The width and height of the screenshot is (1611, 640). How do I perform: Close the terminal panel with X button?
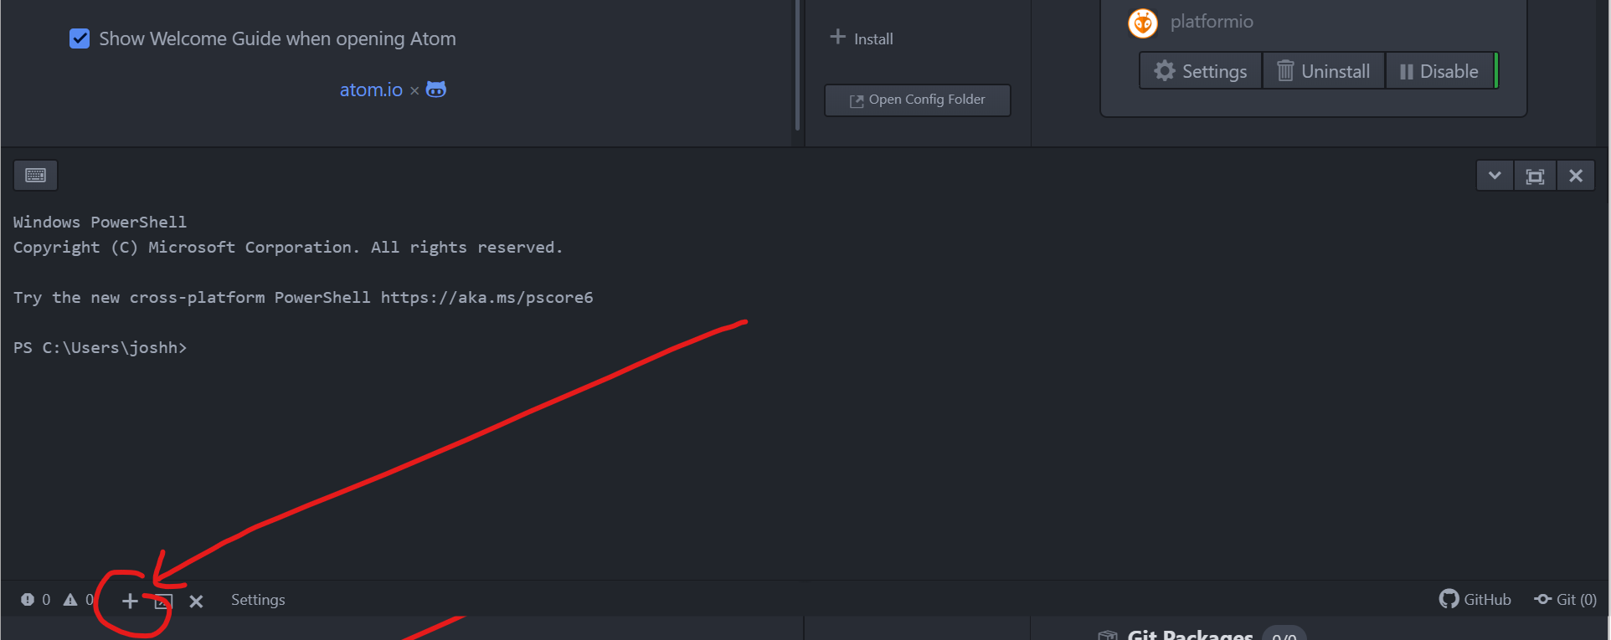click(x=1576, y=177)
